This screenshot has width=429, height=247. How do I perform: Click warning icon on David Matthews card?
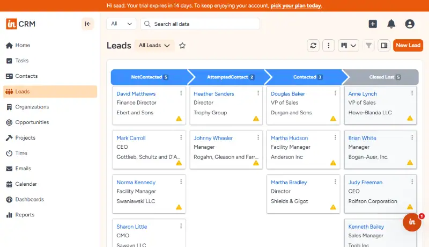pos(179,118)
